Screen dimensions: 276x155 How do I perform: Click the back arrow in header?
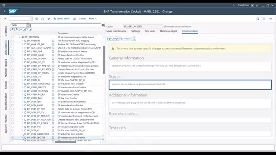click(x=5, y=12)
